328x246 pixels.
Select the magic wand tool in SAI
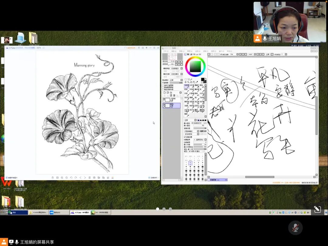191,79
